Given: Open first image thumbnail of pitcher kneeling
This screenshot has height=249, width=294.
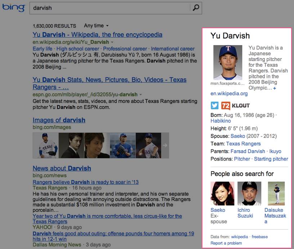Looking at the screenshot, I should [45, 145].
